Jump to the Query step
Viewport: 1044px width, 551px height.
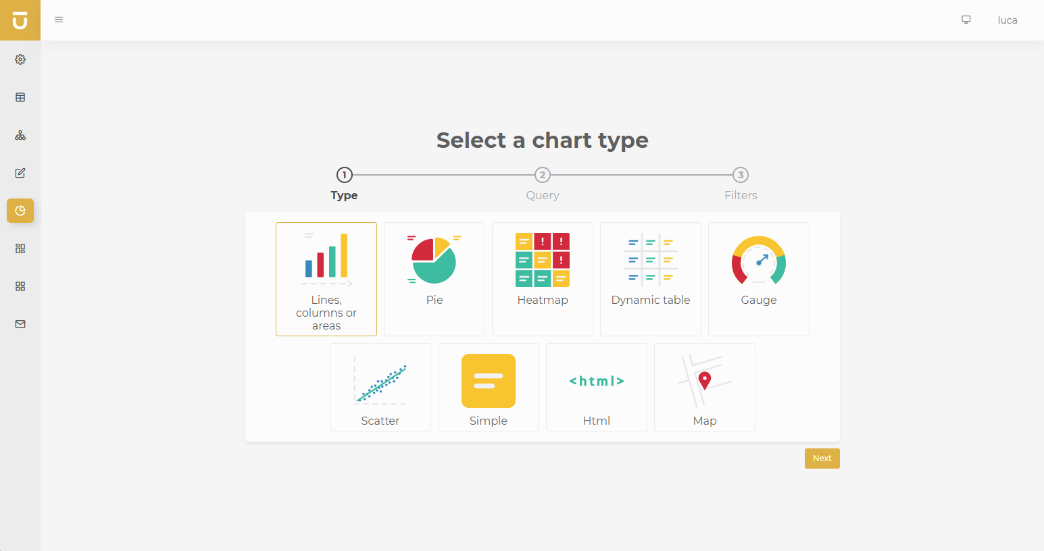[x=542, y=175]
